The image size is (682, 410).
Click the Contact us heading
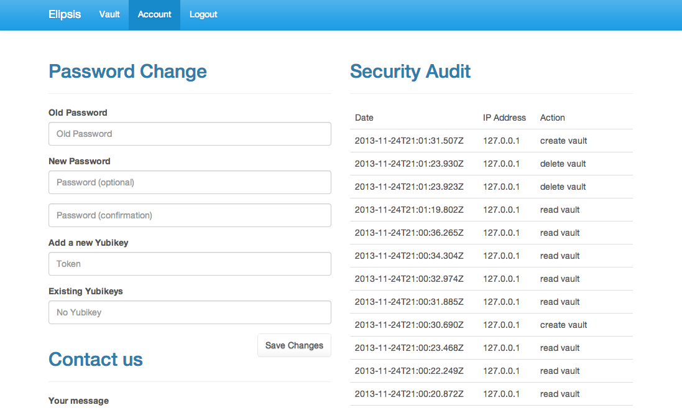pyautogui.click(x=96, y=360)
